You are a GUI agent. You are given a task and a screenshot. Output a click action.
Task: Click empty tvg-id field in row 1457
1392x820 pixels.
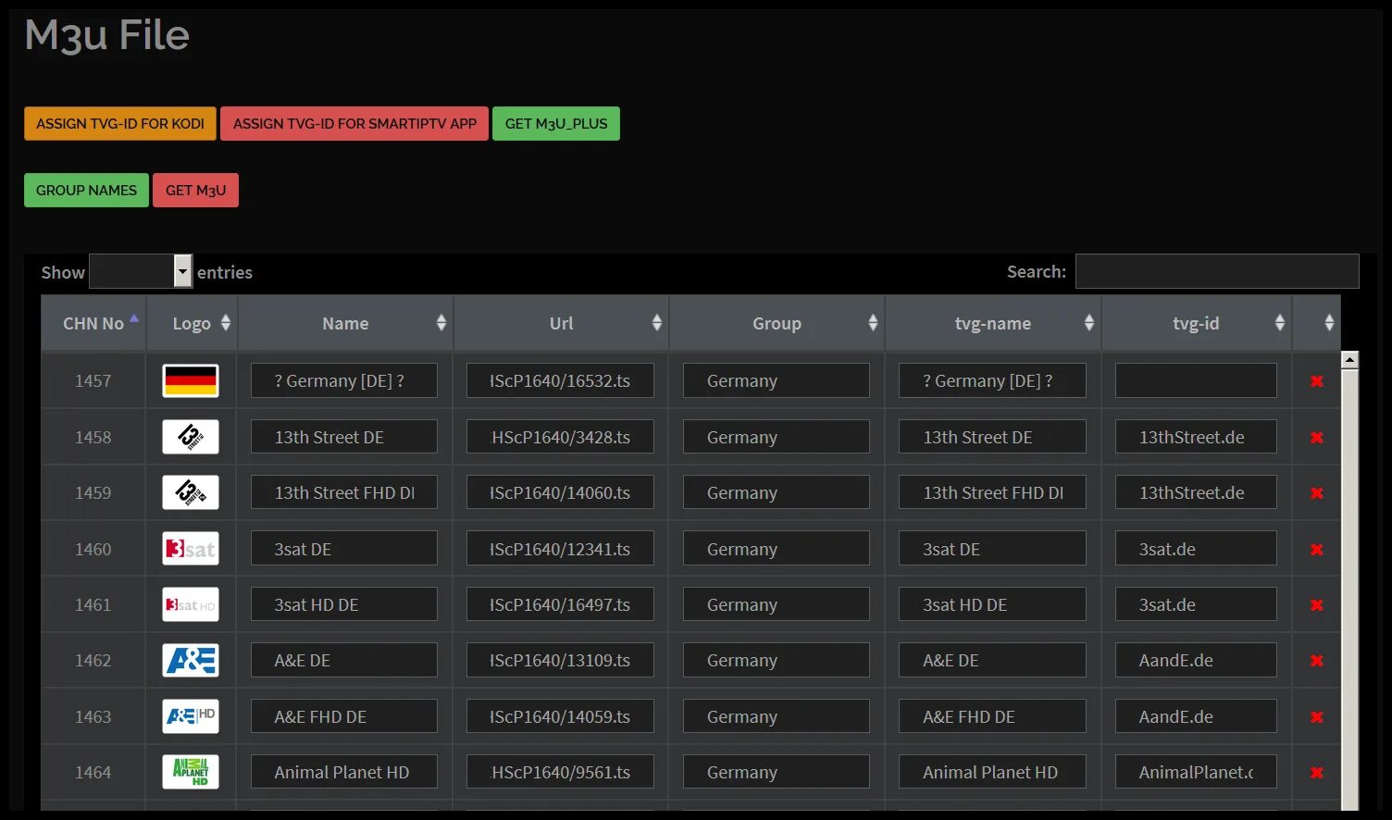coord(1196,380)
